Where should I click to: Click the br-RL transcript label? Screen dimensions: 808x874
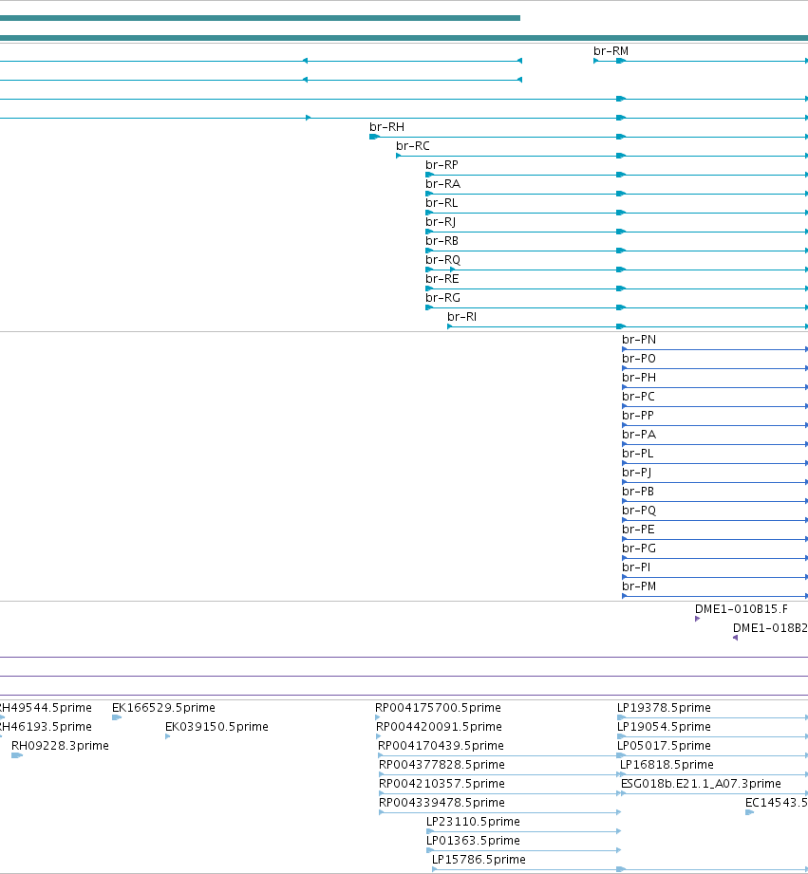442,203
